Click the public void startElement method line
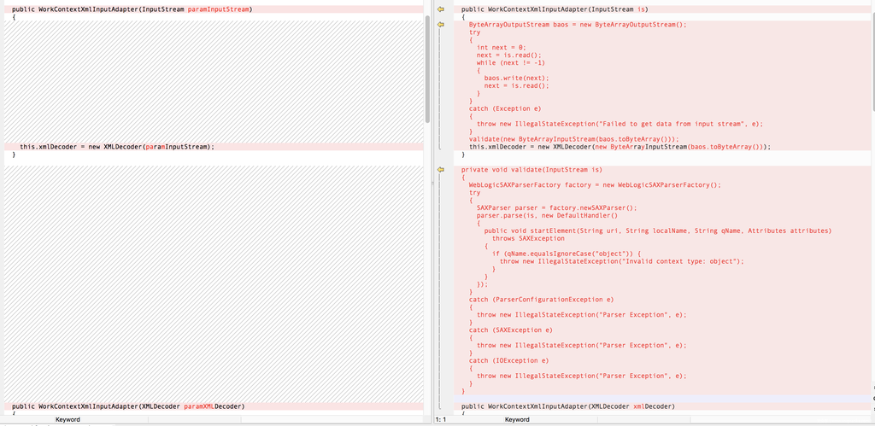 [658, 231]
